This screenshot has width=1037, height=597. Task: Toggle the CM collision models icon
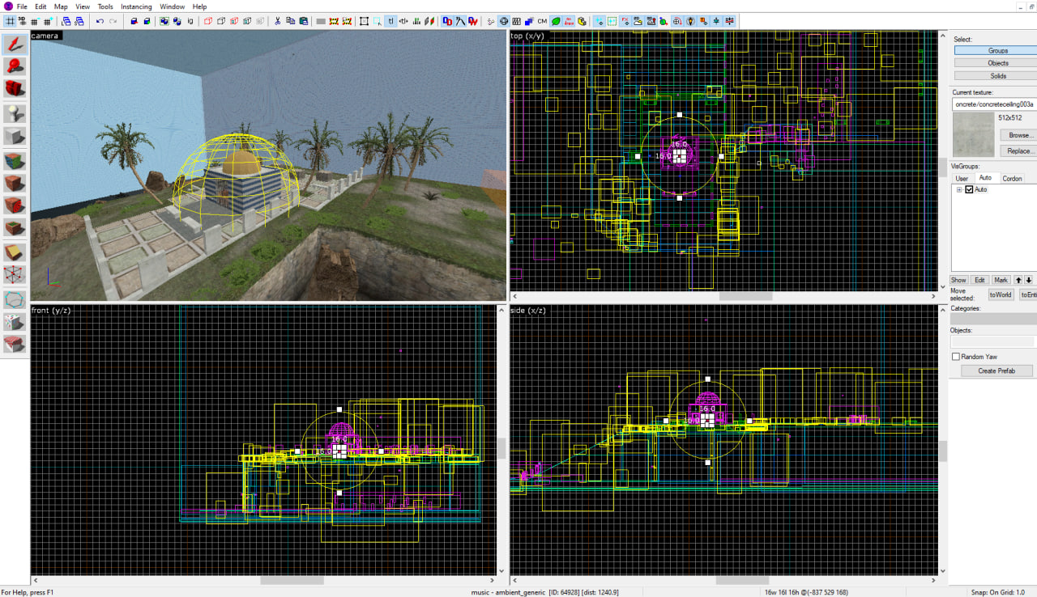click(x=542, y=21)
